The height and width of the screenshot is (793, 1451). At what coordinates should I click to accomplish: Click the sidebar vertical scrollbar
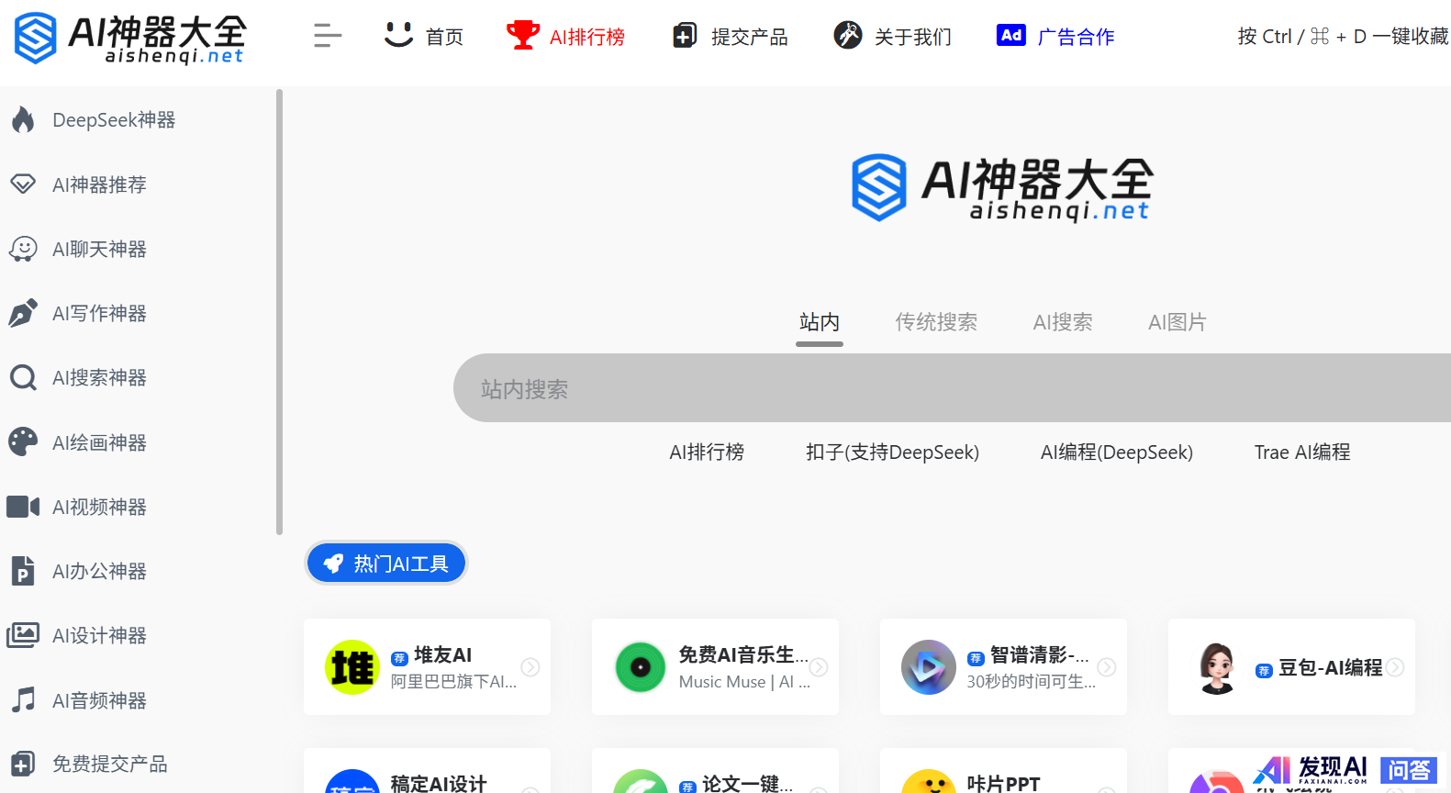click(x=279, y=311)
